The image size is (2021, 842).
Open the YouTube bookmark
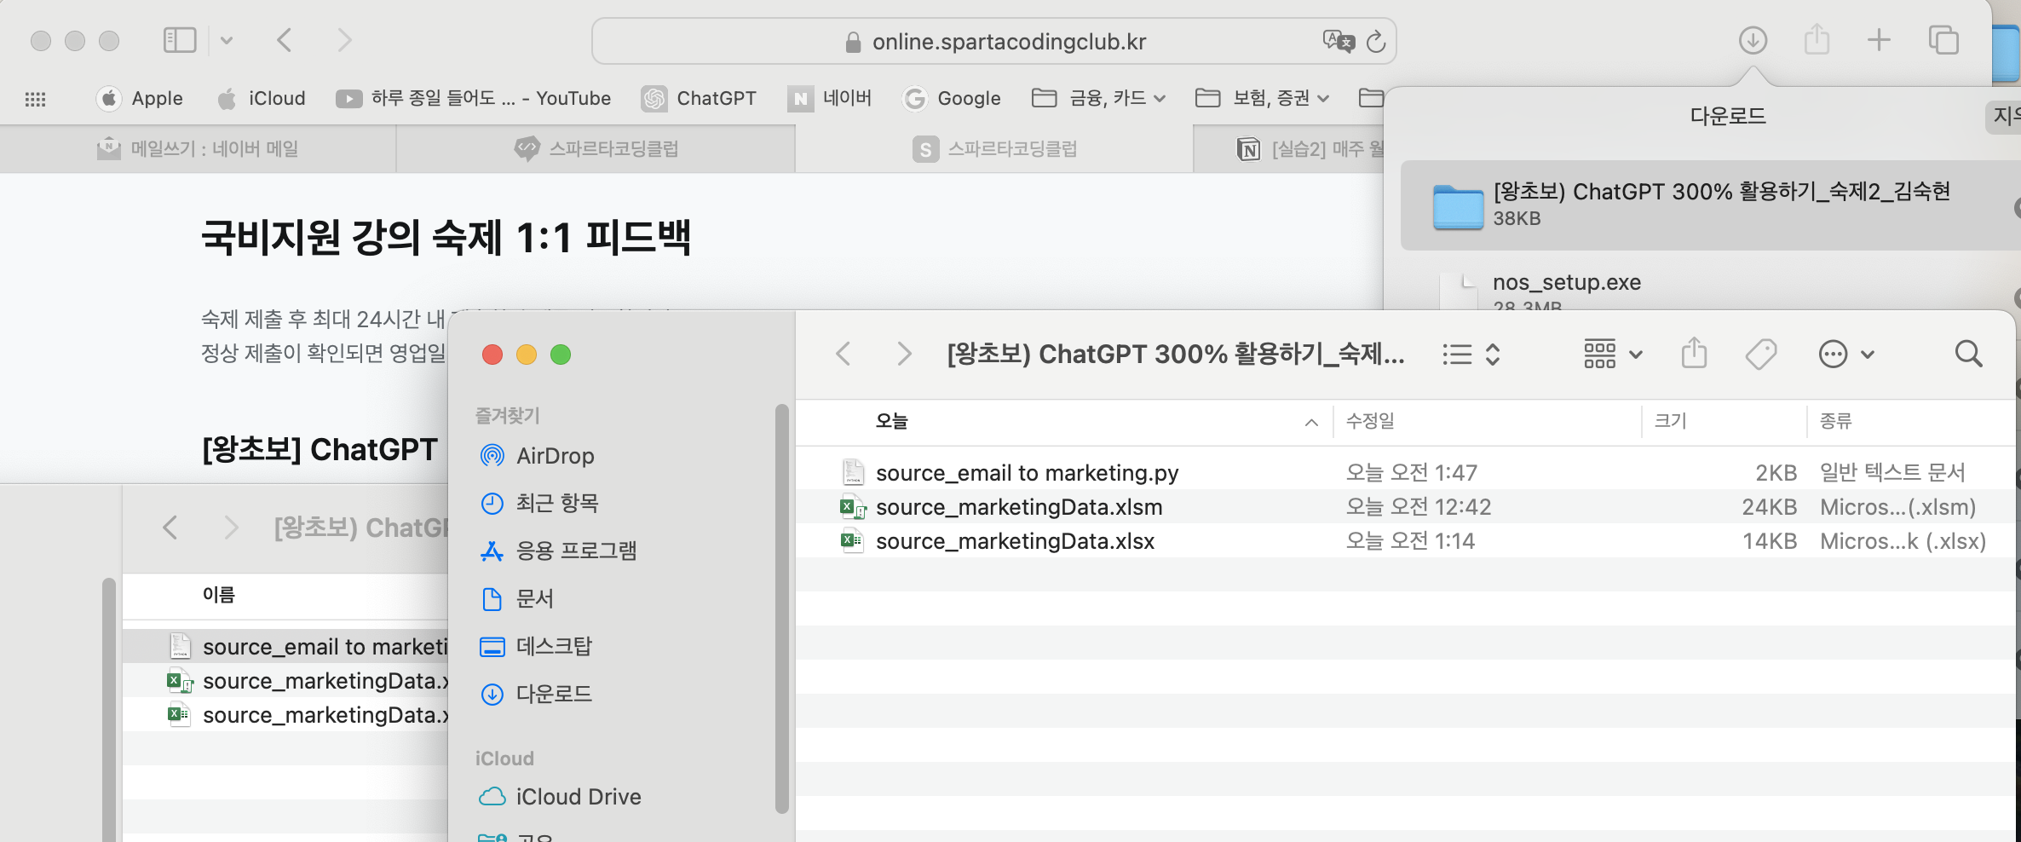click(474, 99)
